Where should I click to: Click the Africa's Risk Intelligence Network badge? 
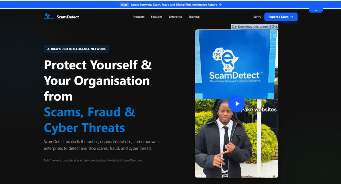point(77,49)
